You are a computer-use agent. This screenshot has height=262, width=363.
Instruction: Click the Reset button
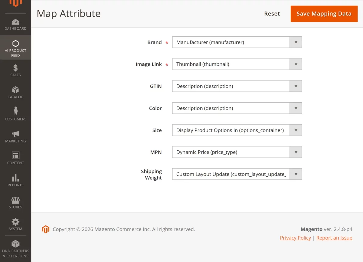pyautogui.click(x=272, y=14)
